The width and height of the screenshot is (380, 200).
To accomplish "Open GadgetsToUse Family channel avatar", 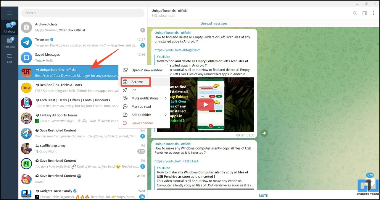I will pos(26,194).
